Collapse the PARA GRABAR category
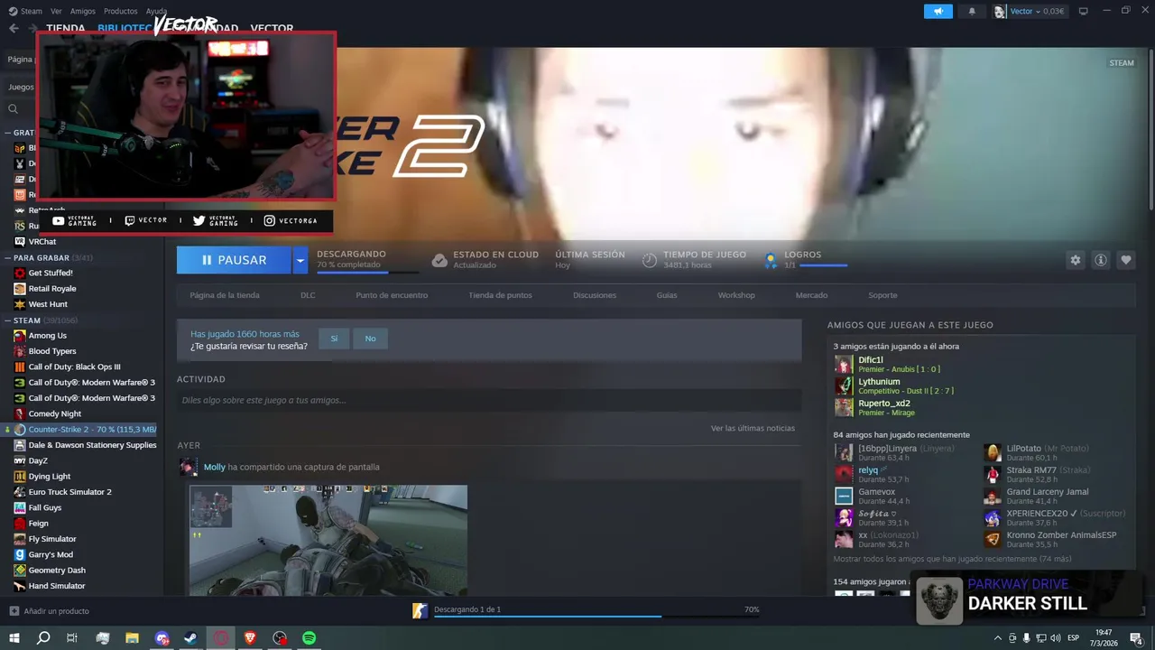The width and height of the screenshot is (1155, 650). pyautogui.click(x=8, y=257)
